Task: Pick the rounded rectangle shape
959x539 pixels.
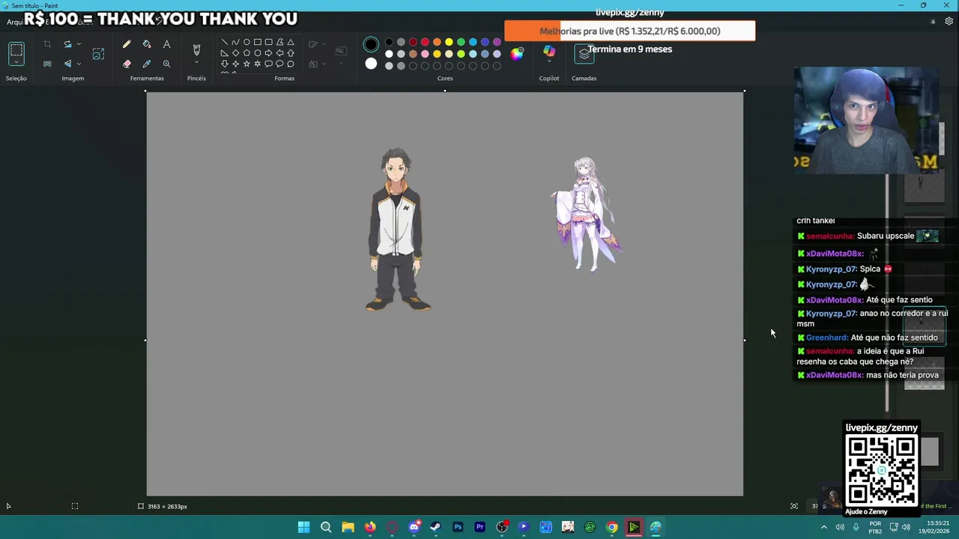Action: click(269, 42)
